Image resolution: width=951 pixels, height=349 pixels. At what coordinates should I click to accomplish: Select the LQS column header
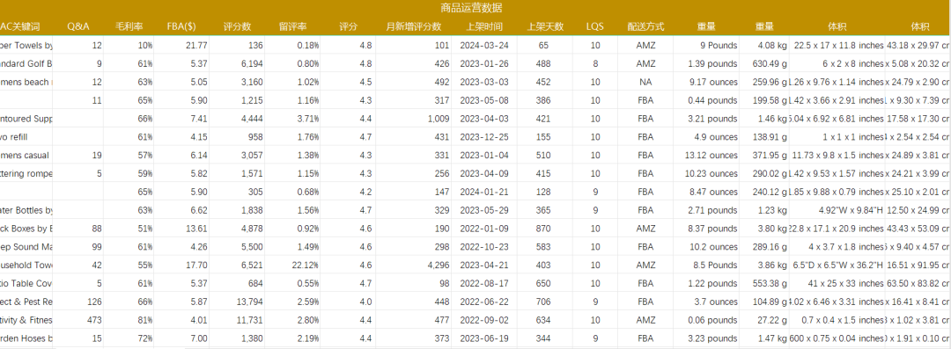[595, 26]
